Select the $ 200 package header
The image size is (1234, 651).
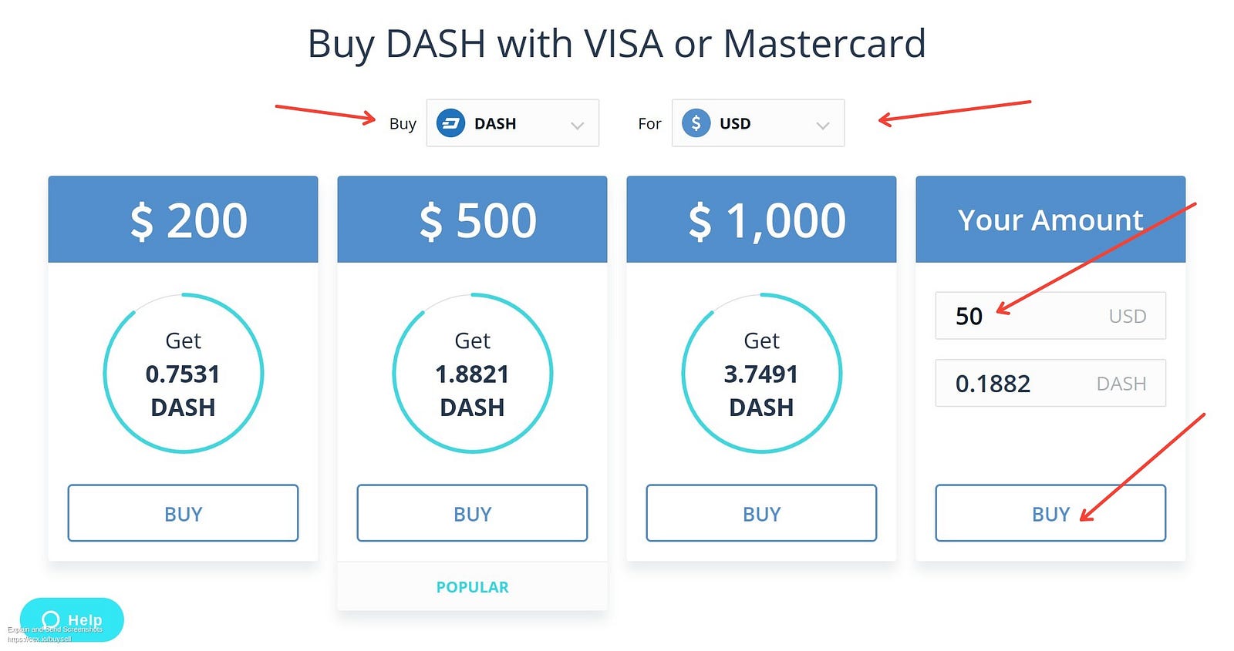point(184,220)
